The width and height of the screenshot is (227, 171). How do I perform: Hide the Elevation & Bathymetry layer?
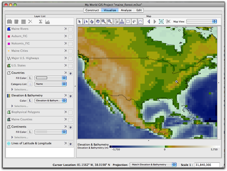[70, 95]
